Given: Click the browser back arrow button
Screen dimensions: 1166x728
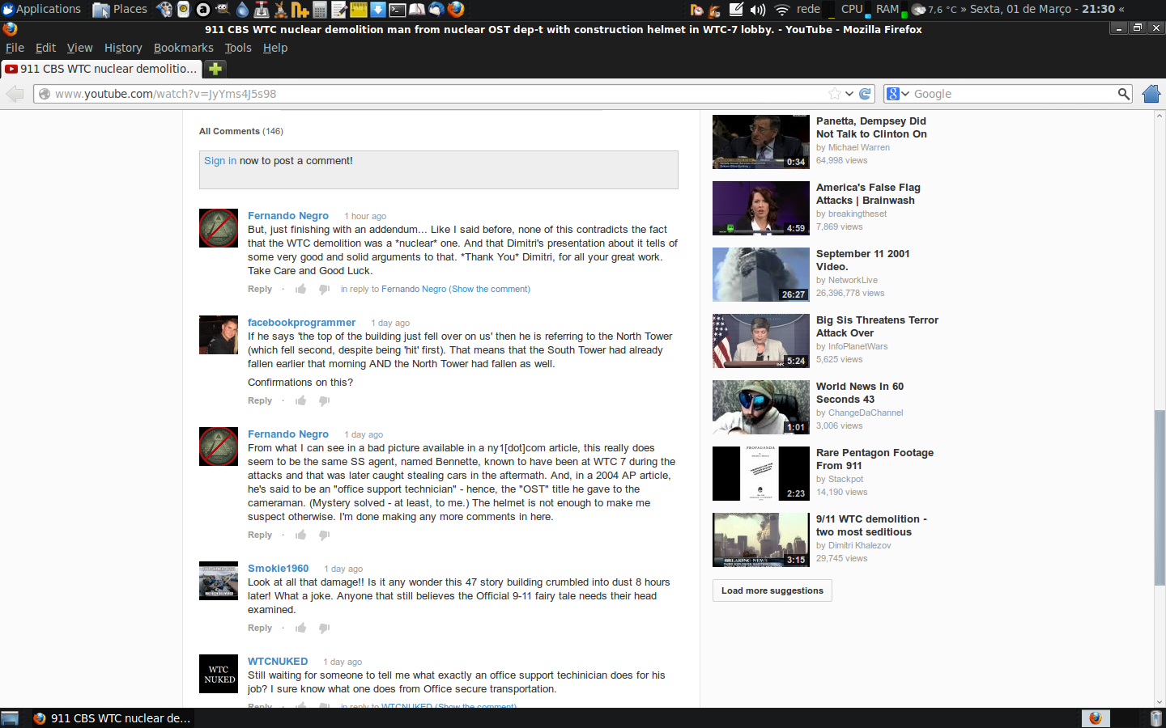Looking at the screenshot, I should [x=15, y=94].
